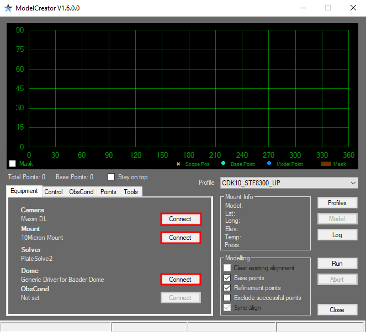Uncheck the Base points option
The height and width of the screenshot is (332, 366).
tap(227, 278)
